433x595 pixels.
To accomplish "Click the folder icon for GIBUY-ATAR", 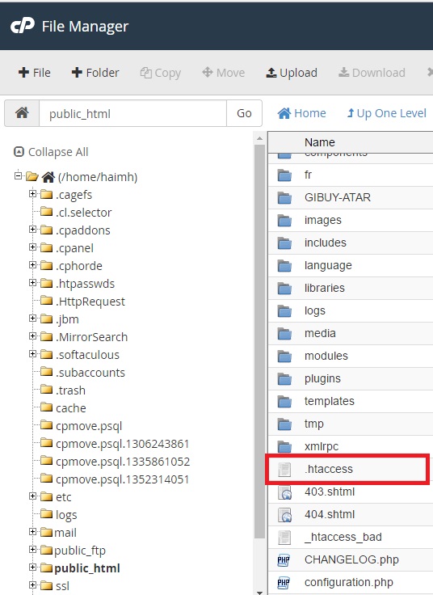I will point(284,198).
